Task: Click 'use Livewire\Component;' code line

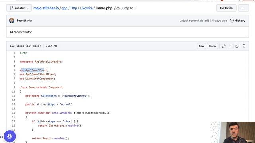Action: point(37,79)
